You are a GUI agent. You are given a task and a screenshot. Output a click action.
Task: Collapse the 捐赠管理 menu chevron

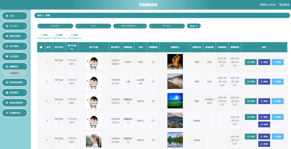click(25, 67)
